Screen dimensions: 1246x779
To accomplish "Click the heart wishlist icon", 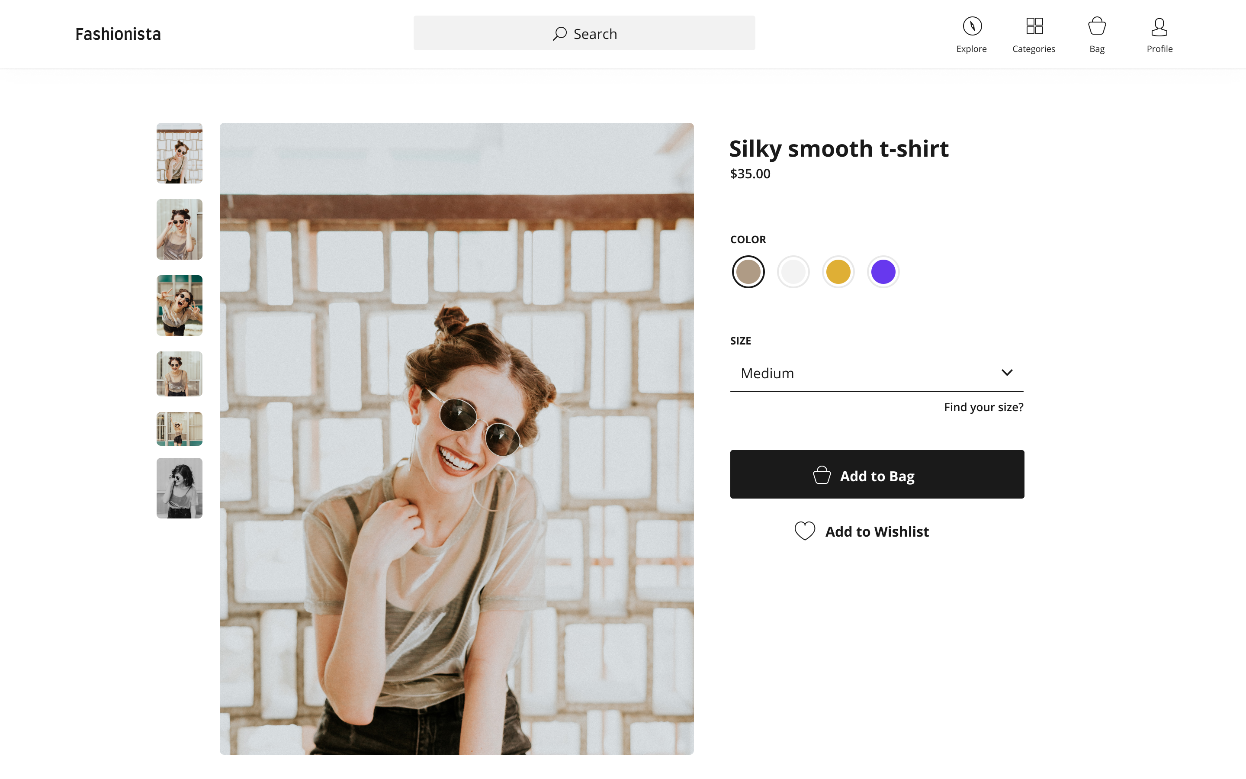I will click(x=804, y=531).
